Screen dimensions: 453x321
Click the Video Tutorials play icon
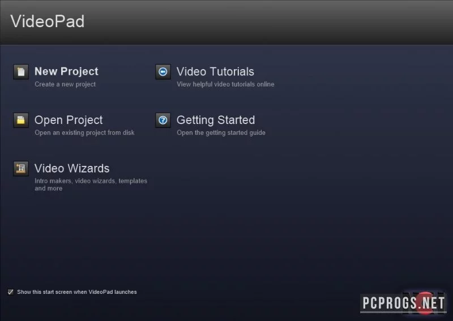point(163,72)
